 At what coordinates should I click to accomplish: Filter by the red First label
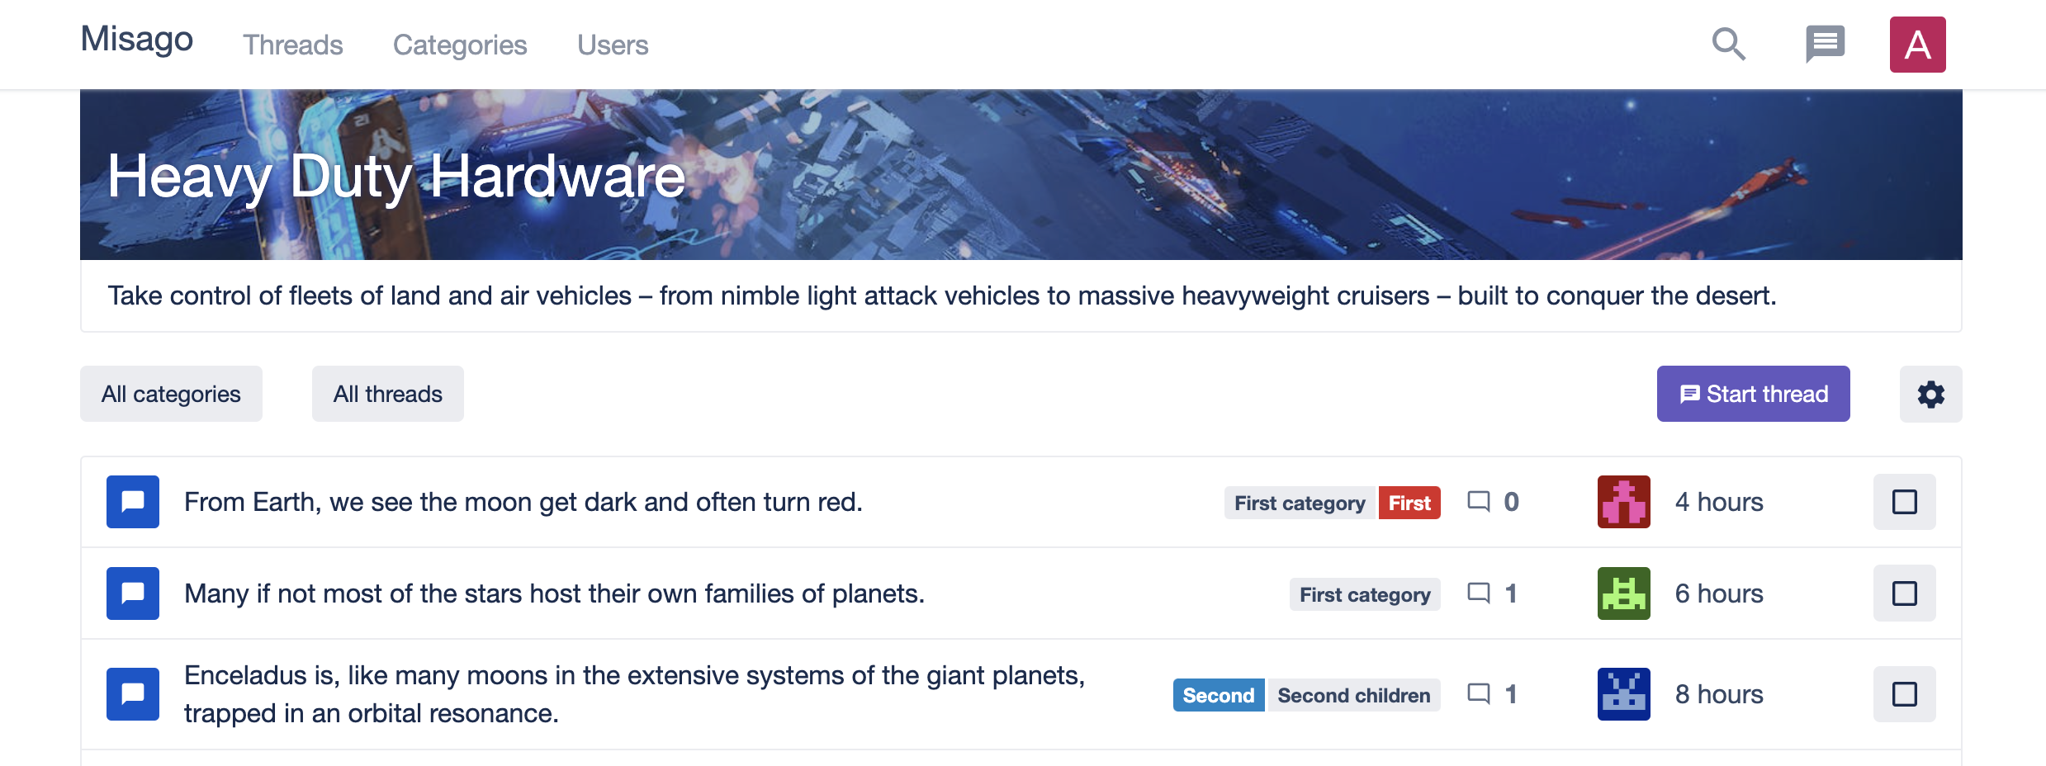(x=1409, y=504)
